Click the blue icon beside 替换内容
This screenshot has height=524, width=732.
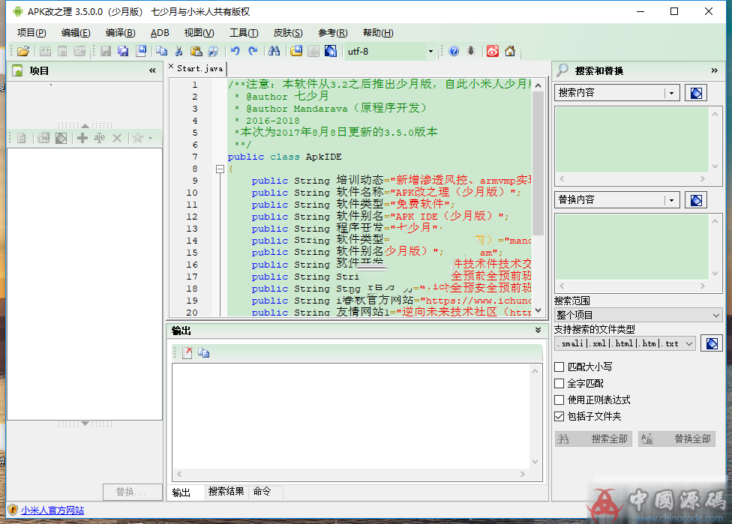tap(695, 200)
